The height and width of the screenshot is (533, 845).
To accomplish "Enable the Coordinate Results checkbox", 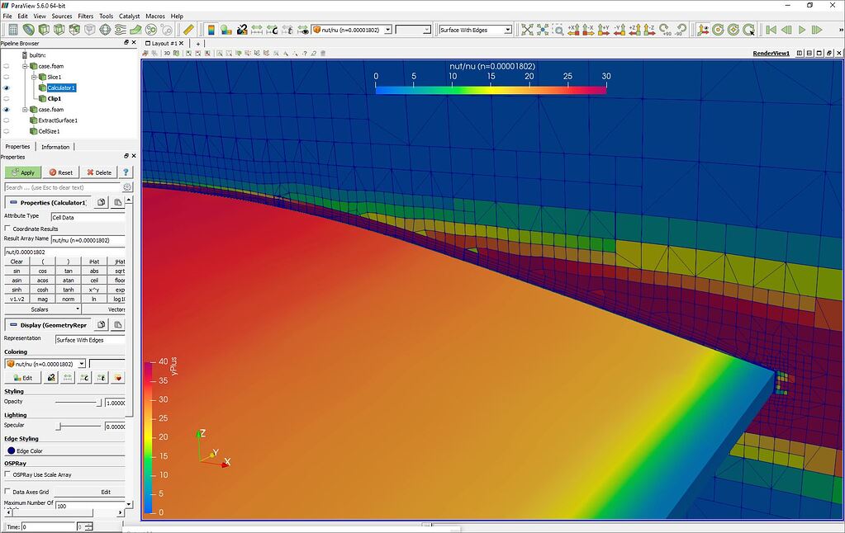I will 7,229.
